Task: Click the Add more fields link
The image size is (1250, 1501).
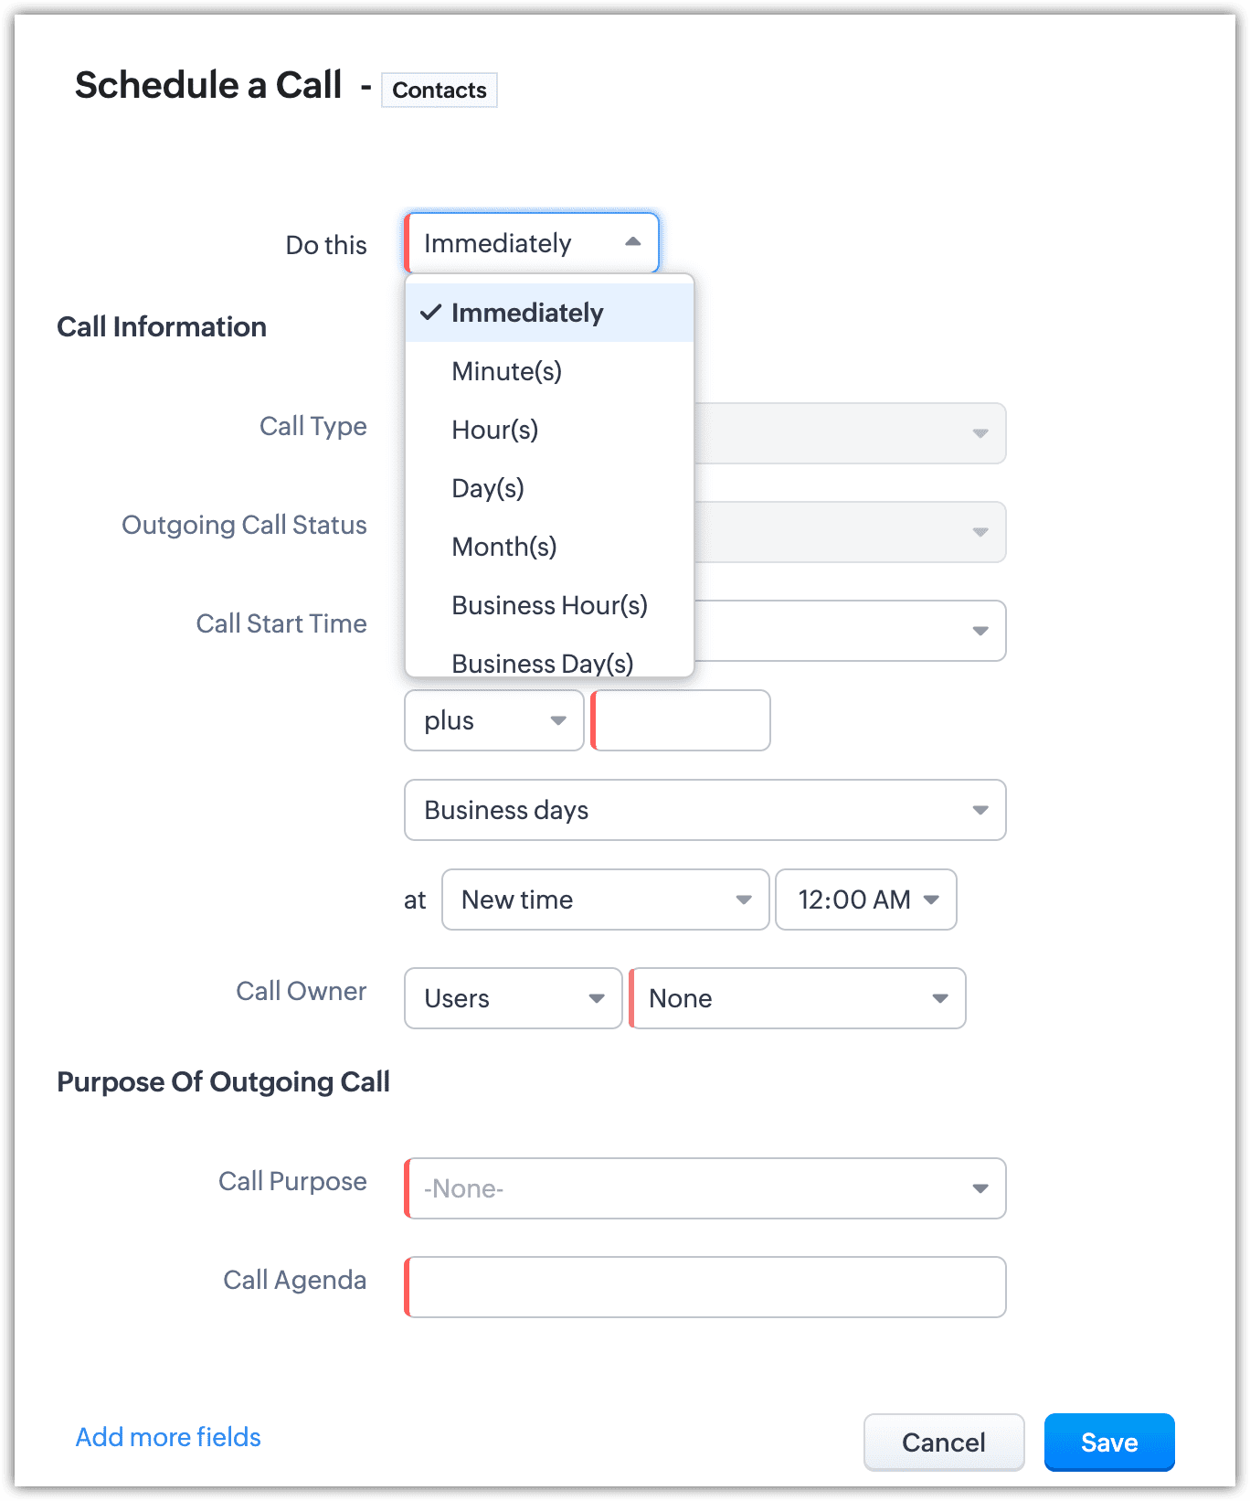Action: [168, 1437]
